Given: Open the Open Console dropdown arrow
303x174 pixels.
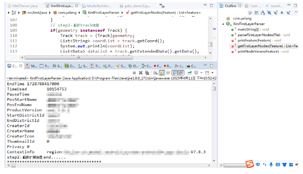Looking at the screenshot, I should click(213, 73).
